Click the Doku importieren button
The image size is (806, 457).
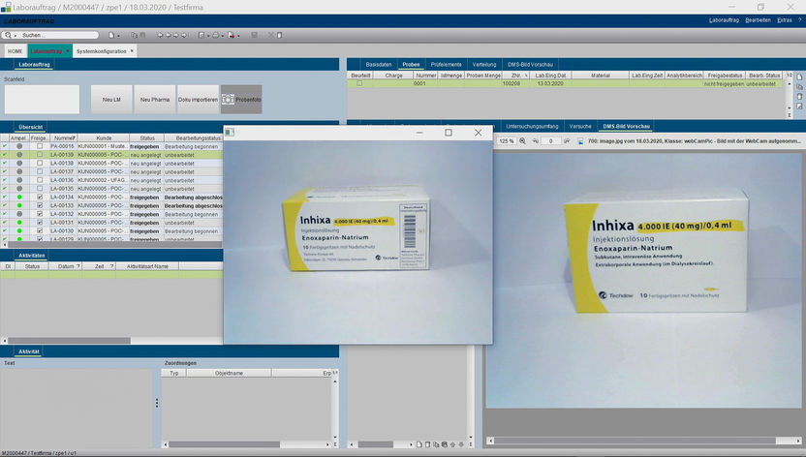pos(198,99)
